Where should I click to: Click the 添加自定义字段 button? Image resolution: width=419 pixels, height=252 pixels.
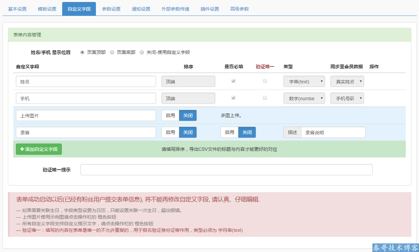coord(39,149)
